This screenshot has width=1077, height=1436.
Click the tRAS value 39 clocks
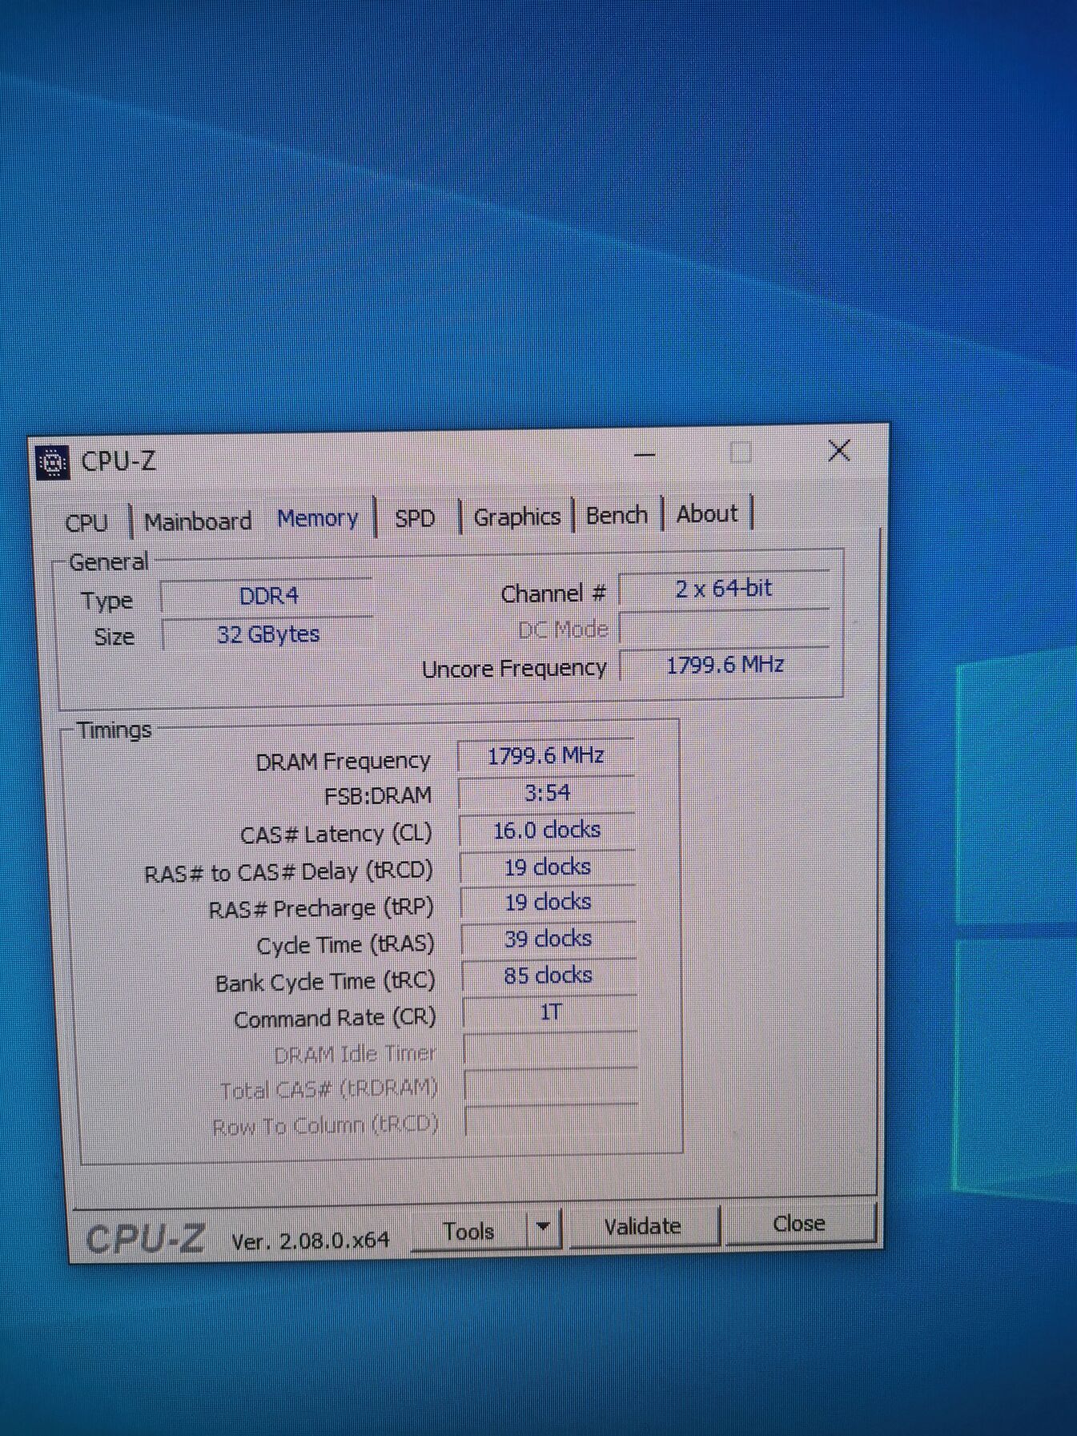[549, 939]
